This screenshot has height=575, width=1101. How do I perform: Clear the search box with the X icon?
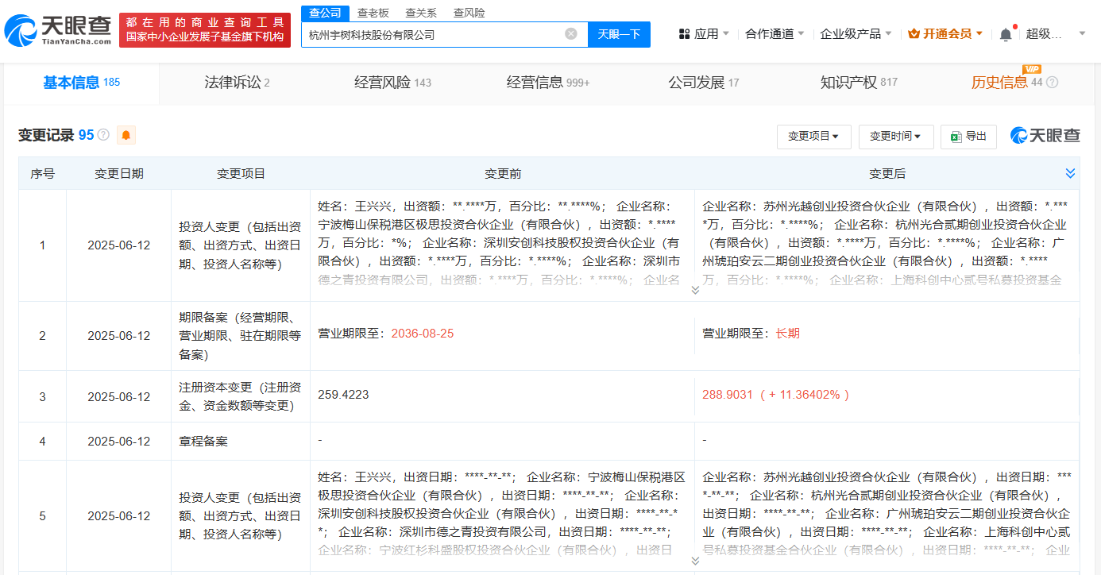click(x=570, y=34)
